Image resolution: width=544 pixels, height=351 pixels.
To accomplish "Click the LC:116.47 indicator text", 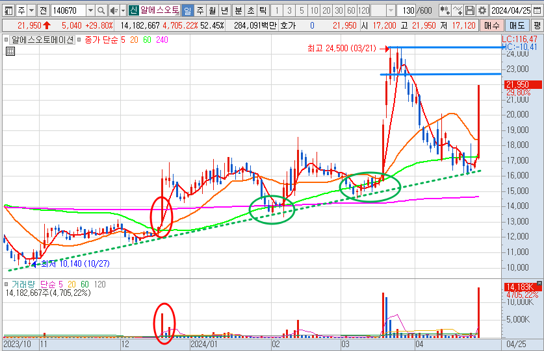I will point(520,39).
